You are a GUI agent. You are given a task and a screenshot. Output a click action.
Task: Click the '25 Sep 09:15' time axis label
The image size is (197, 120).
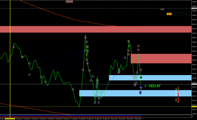tap(83, 119)
